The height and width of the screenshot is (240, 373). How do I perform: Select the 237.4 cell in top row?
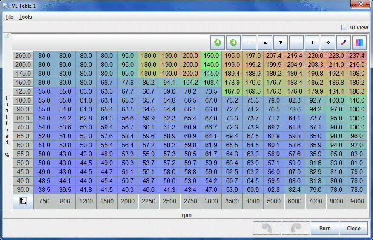357,56
